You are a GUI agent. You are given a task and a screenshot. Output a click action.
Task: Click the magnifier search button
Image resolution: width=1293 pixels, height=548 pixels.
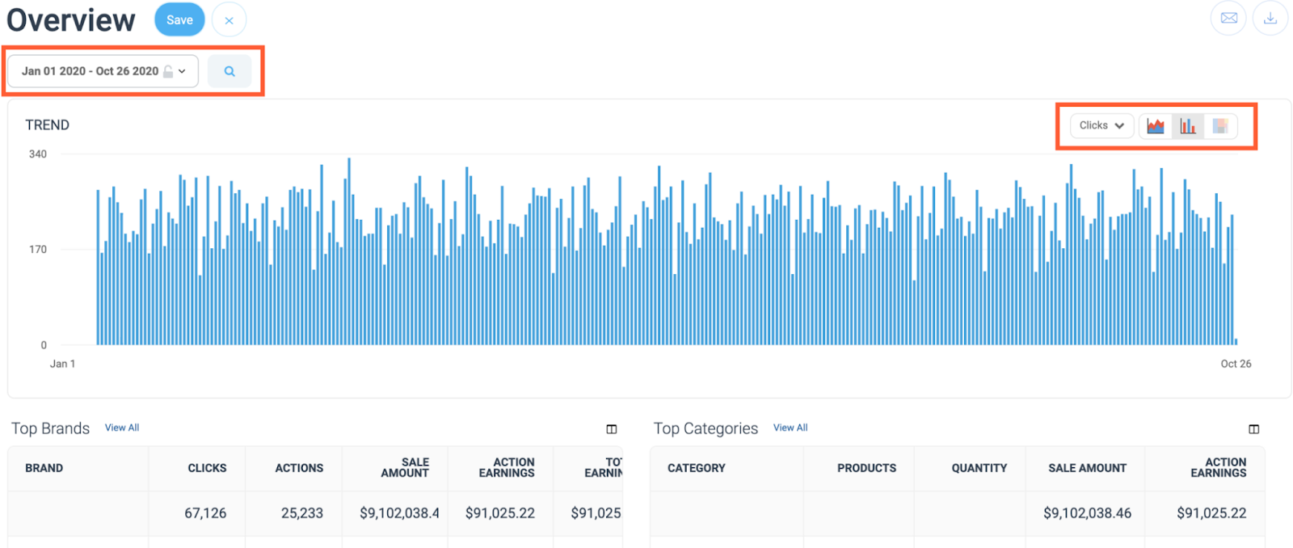[230, 71]
